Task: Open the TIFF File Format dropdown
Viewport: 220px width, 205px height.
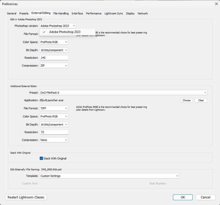Action: pyautogui.click(x=54, y=108)
